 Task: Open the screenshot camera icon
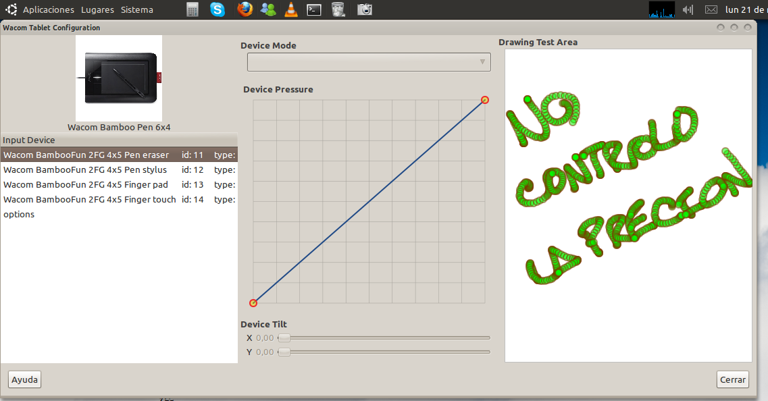[364, 9]
